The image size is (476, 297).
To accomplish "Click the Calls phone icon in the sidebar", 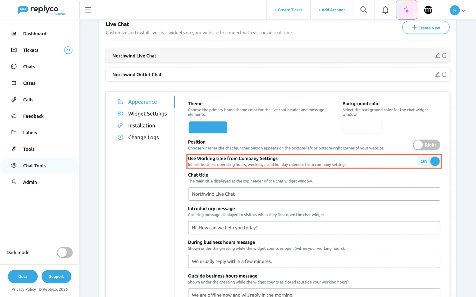I will (14, 100).
